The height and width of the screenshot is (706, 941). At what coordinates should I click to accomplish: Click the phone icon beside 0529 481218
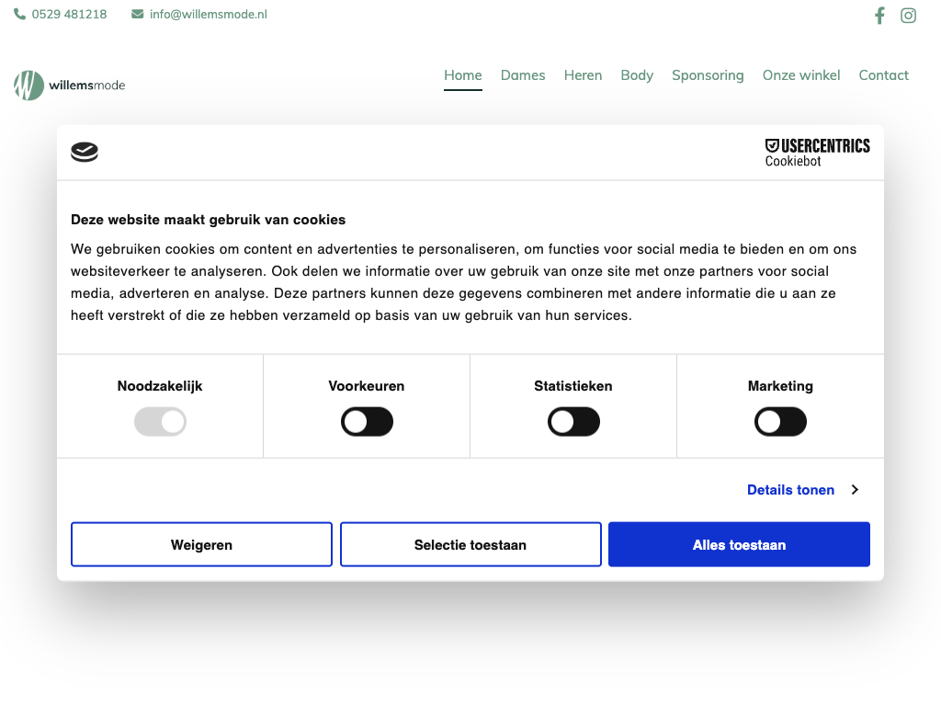(x=20, y=15)
